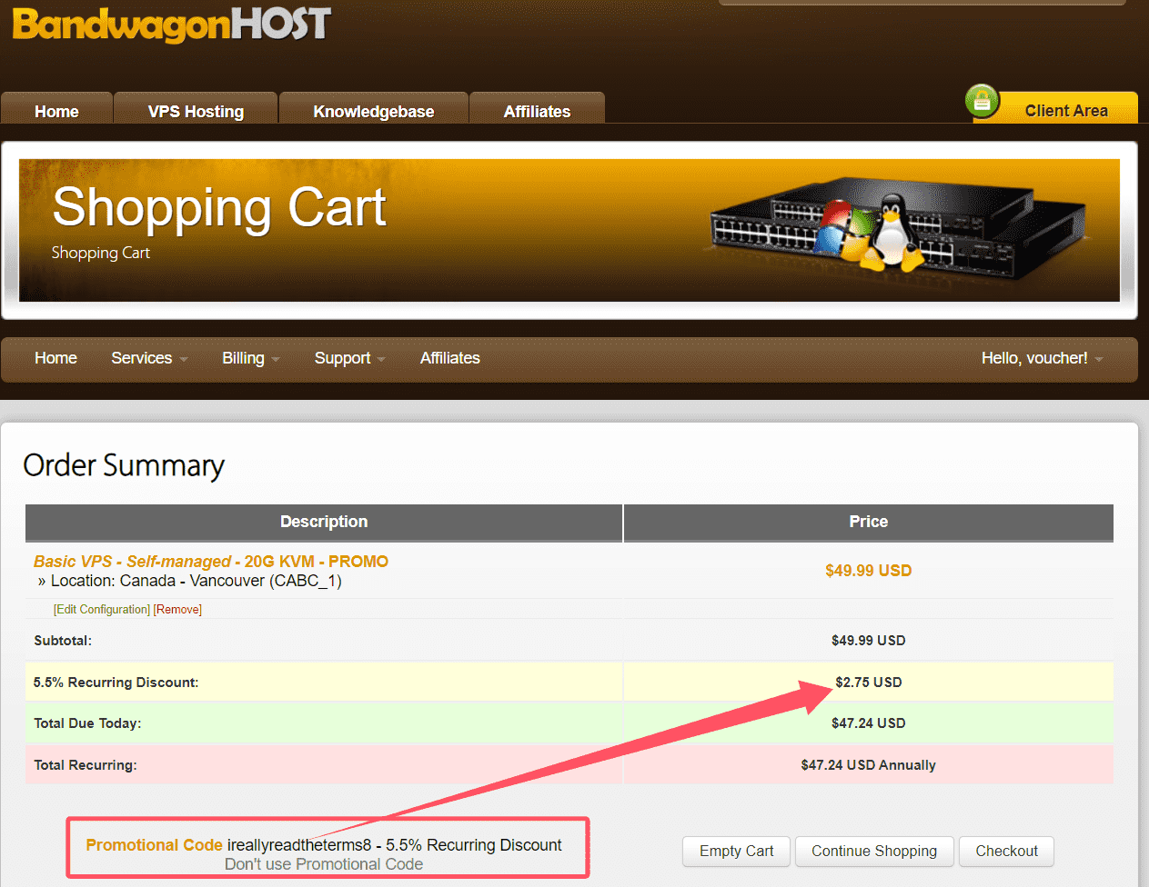Viewport: 1149px width, 887px height.
Task: Click the Edit Configuration link
Action: [101, 609]
